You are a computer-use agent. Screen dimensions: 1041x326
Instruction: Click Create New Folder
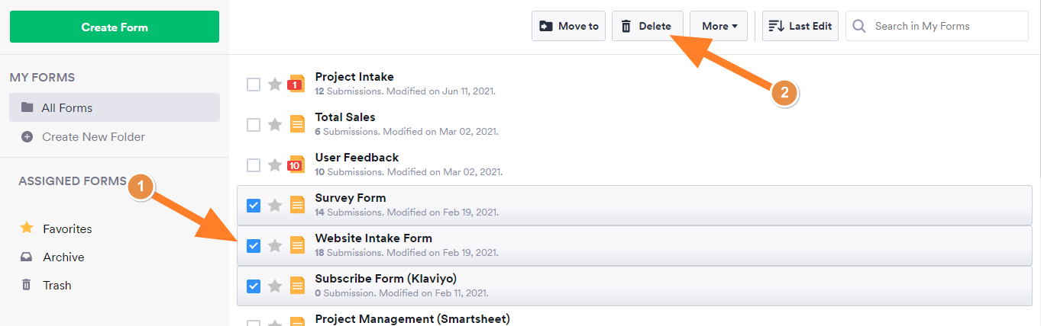point(93,137)
